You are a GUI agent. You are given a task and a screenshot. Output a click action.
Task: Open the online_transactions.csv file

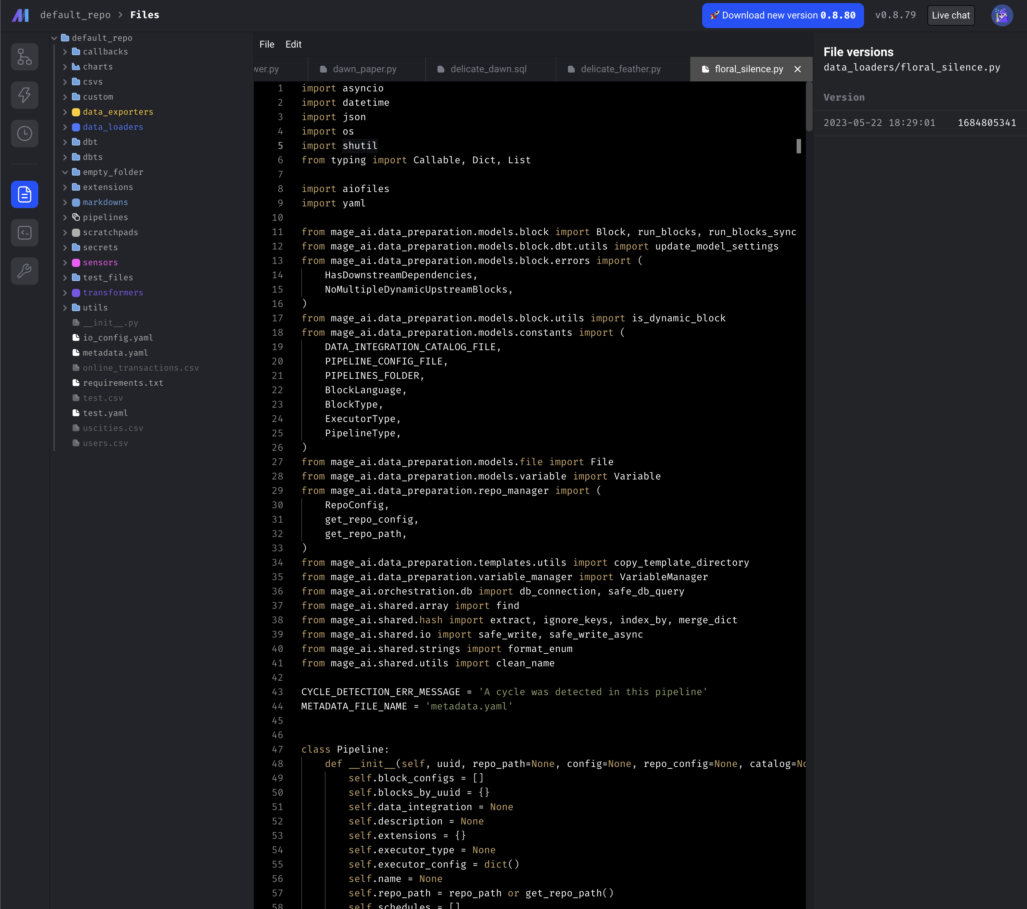[x=141, y=368]
